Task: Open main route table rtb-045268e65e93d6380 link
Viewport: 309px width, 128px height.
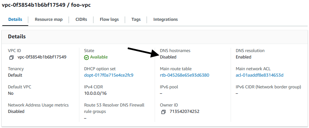Action: coord(185,75)
